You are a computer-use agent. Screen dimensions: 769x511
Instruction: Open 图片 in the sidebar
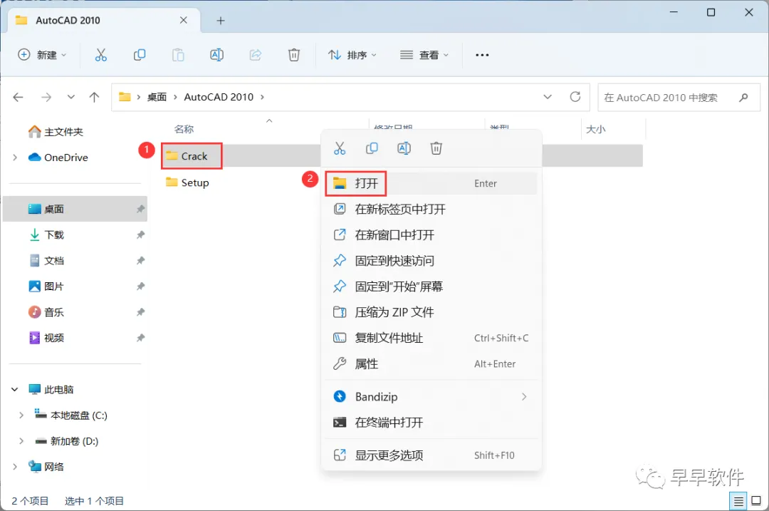tap(46, 287)
